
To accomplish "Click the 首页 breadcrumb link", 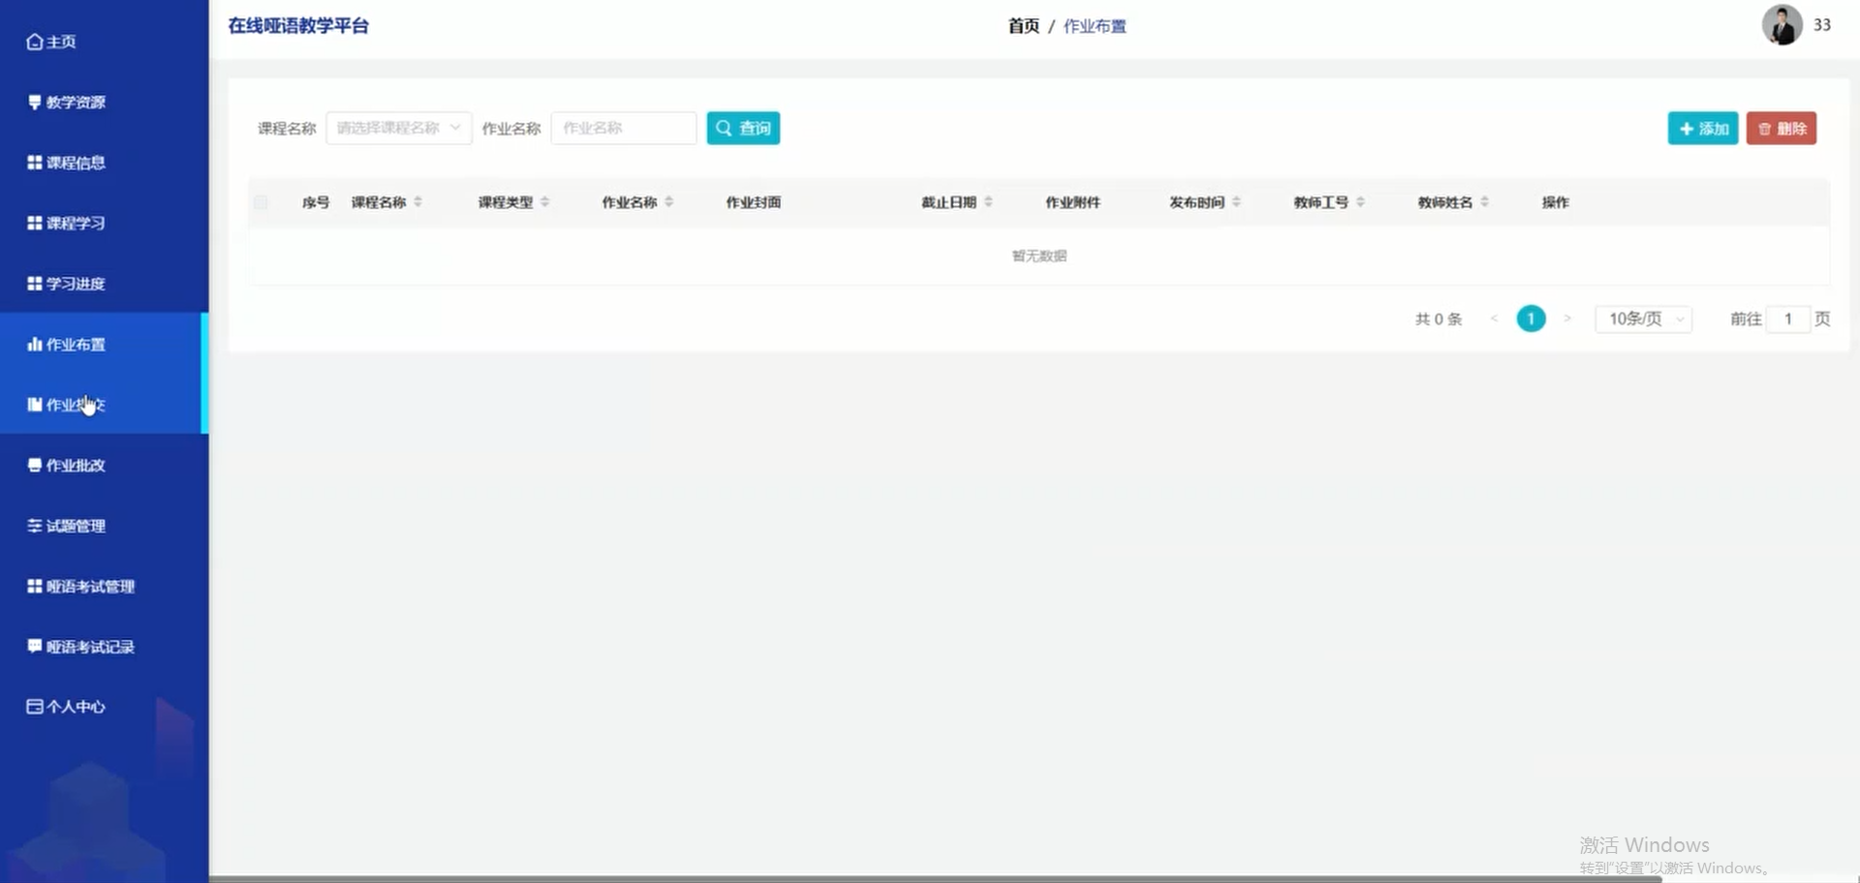I will click(1022, 26).
